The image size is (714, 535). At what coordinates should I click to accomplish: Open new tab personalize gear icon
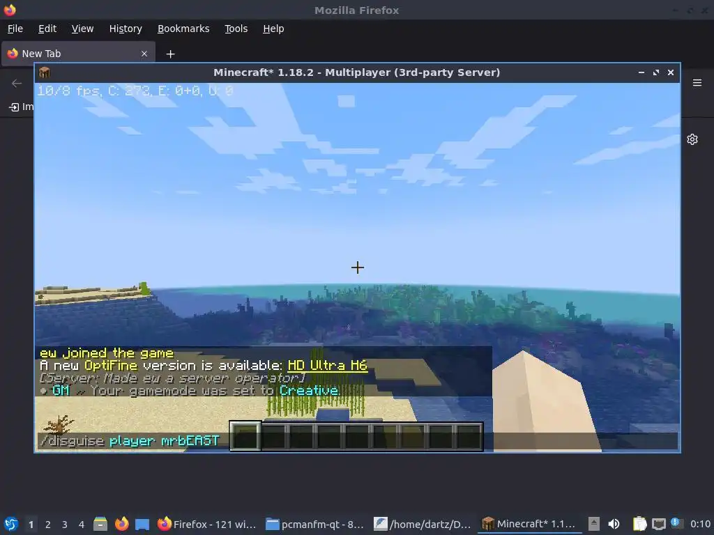point(692,139)
